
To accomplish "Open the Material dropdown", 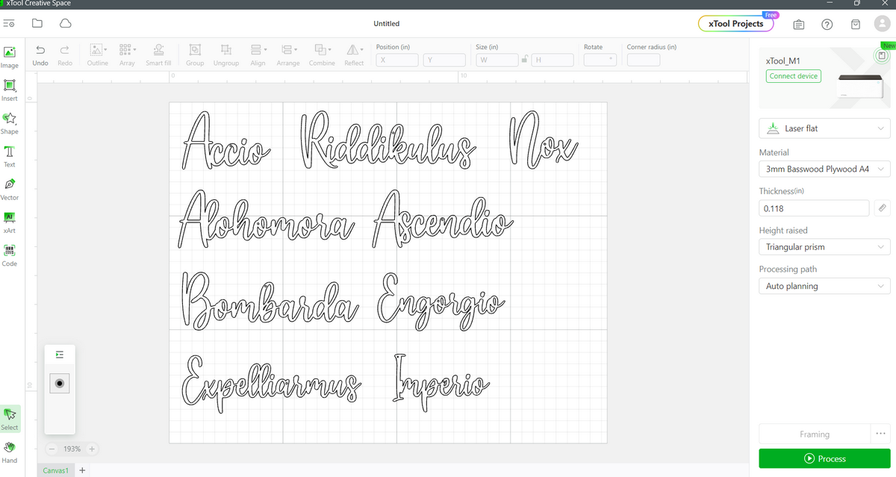I will 824,169.
